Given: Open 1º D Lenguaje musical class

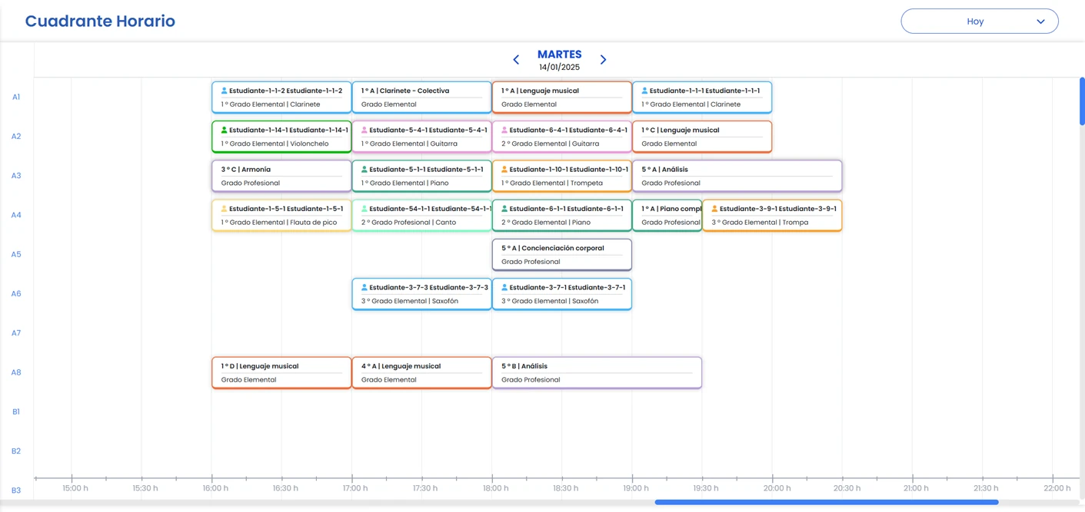Looking at the screenshot, I should (x=281, y=372).
